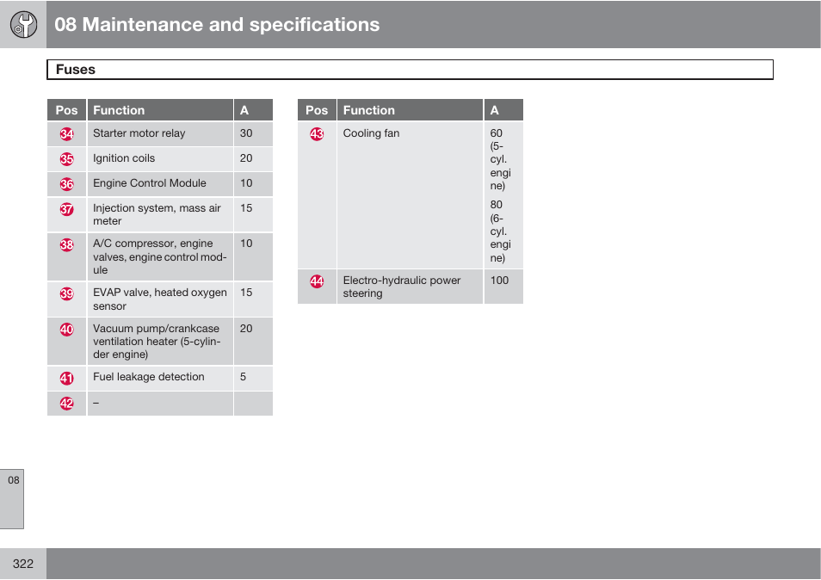Click the red fuse position 38 badge
This screenshot has height=580, width=821.
pos(66,244)
